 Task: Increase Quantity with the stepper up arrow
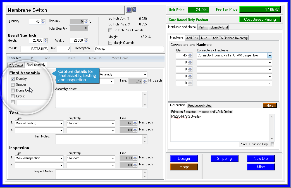click(x=43, y=20)
